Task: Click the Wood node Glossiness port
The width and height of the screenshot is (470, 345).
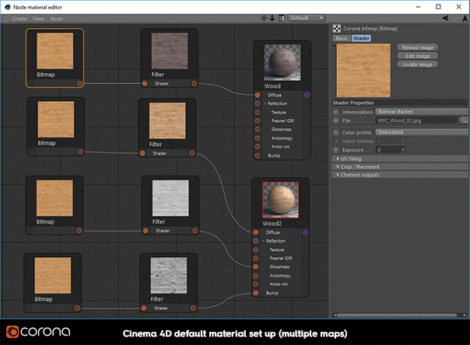Action: (x=258, y=129)
